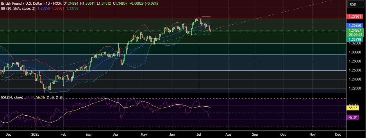Click the low value L1.34512

(104, 4)
